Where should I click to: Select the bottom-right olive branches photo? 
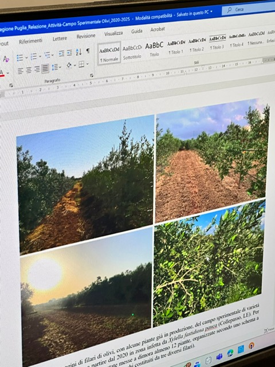pos(209,262)
